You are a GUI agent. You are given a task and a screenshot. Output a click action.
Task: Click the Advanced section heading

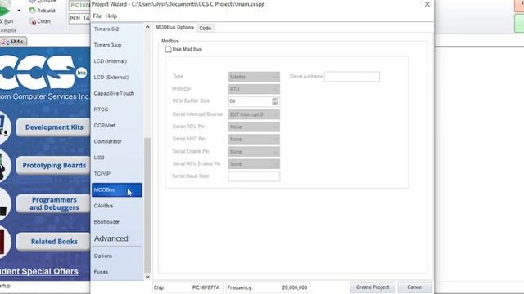click(111, 238)
